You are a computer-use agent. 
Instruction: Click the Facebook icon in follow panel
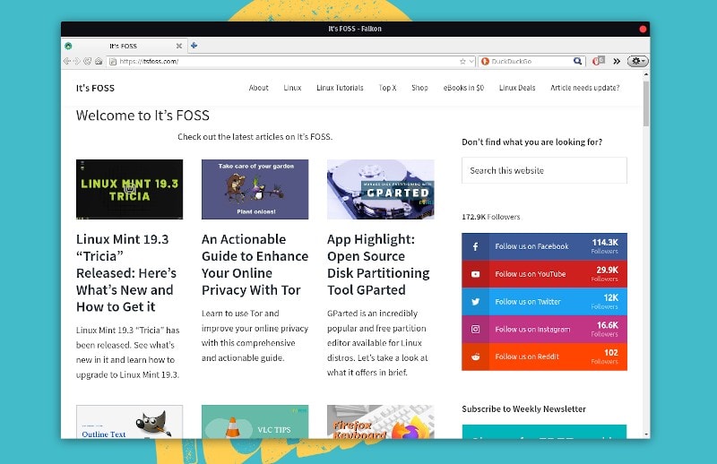pyautogui.click(x=476, y=247)
